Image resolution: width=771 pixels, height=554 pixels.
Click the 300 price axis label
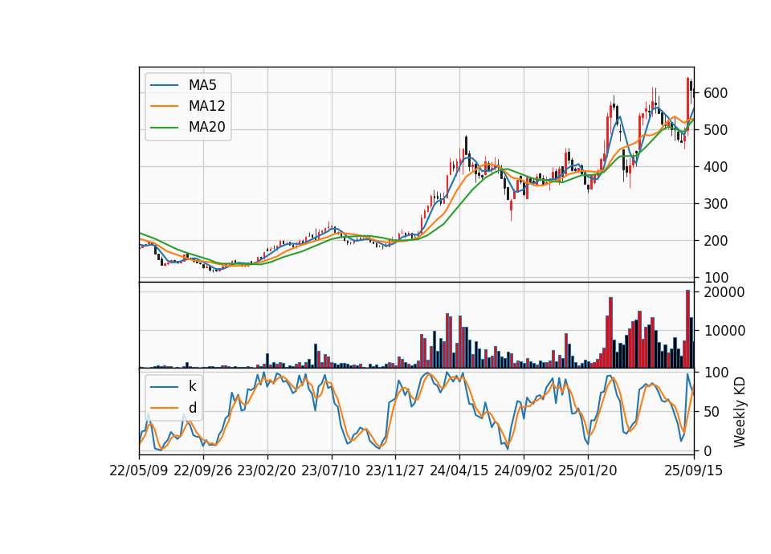[716, 203]
